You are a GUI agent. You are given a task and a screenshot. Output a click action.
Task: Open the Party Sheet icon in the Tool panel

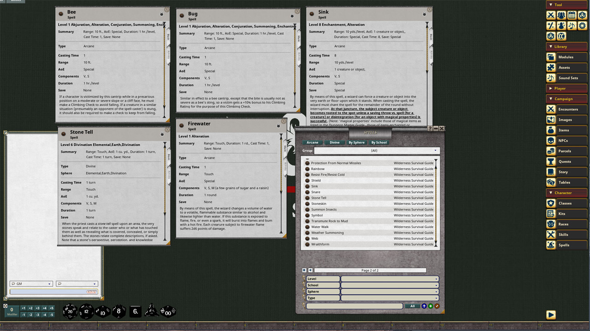[561, 15]
